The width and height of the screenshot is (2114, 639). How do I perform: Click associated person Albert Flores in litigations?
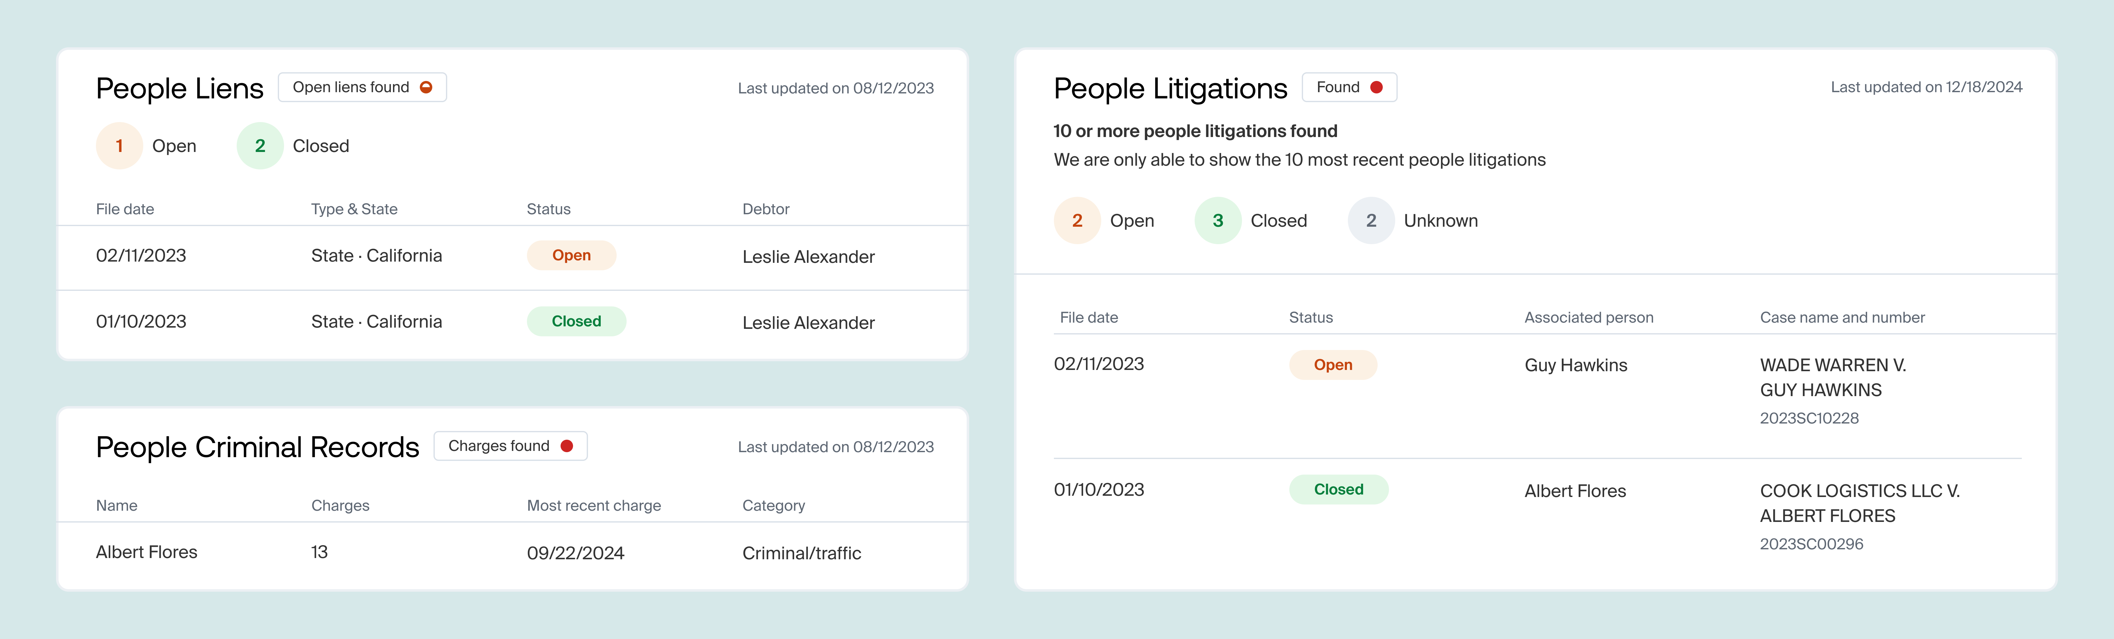coord(1575,491)
